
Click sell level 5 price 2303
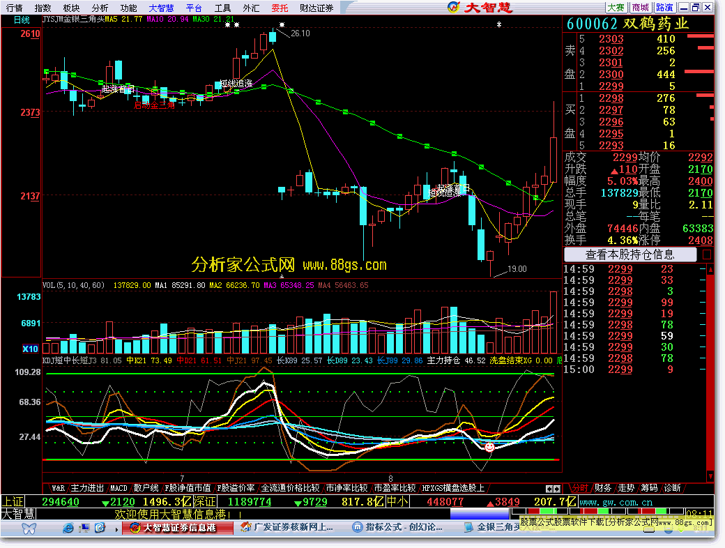pos(611,39)
